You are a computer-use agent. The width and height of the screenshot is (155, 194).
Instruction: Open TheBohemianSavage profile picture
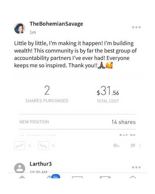pos(19,28)
